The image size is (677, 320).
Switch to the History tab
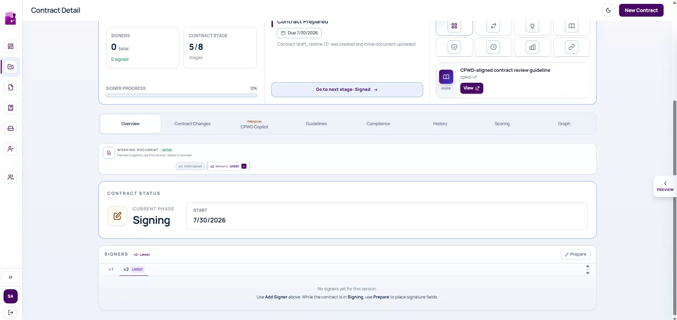tap(440, 124)
